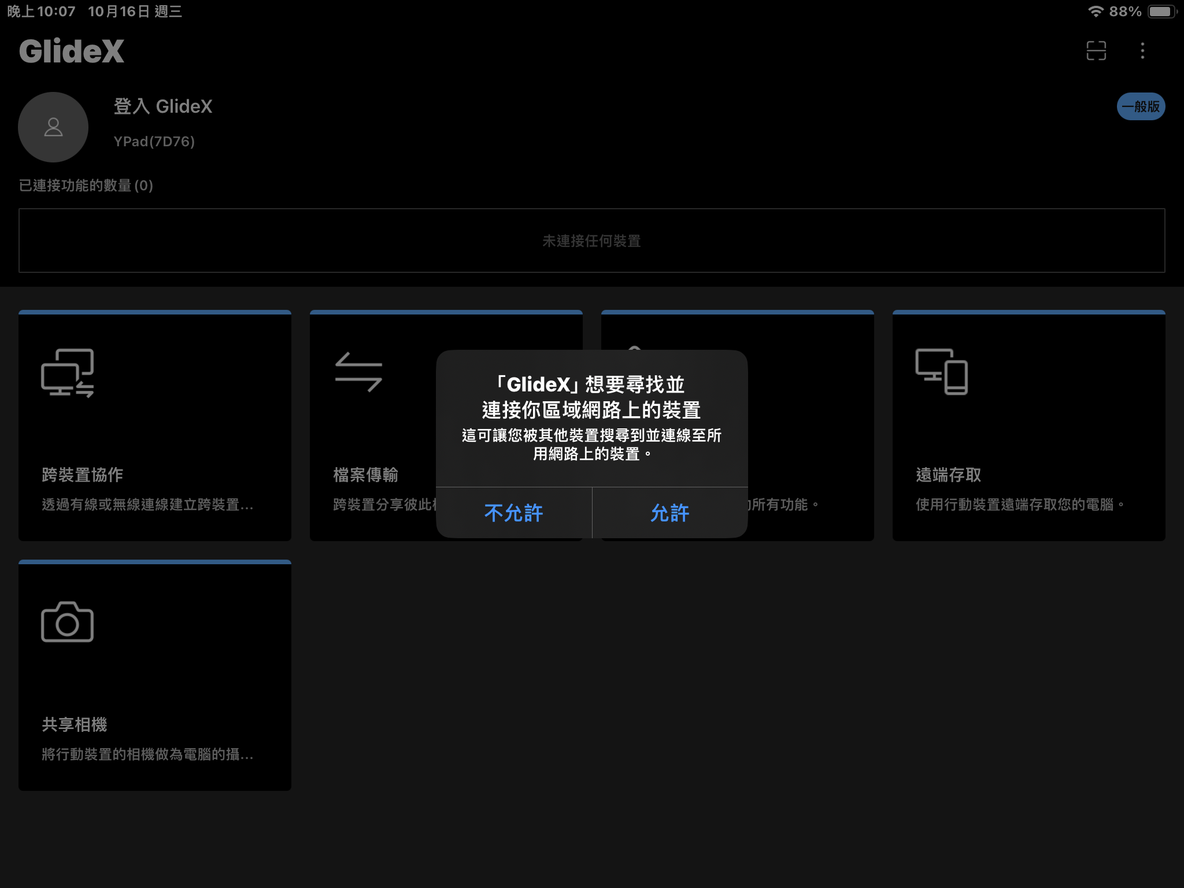Tap the profile avatar icon
Screen dimensions: 1184x888
pos(53,127)
